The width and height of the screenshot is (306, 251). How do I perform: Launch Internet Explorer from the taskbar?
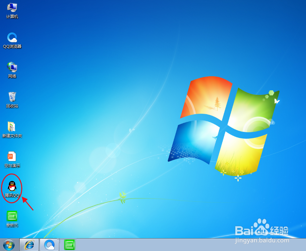point(29,244)
